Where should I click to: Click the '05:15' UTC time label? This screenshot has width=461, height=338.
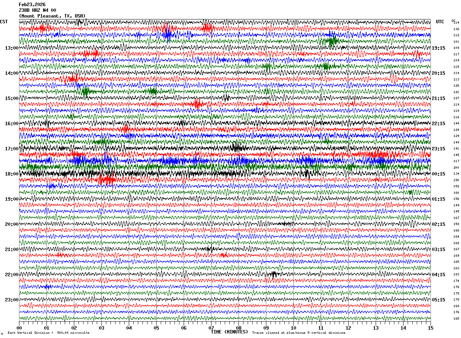[439, 300]
